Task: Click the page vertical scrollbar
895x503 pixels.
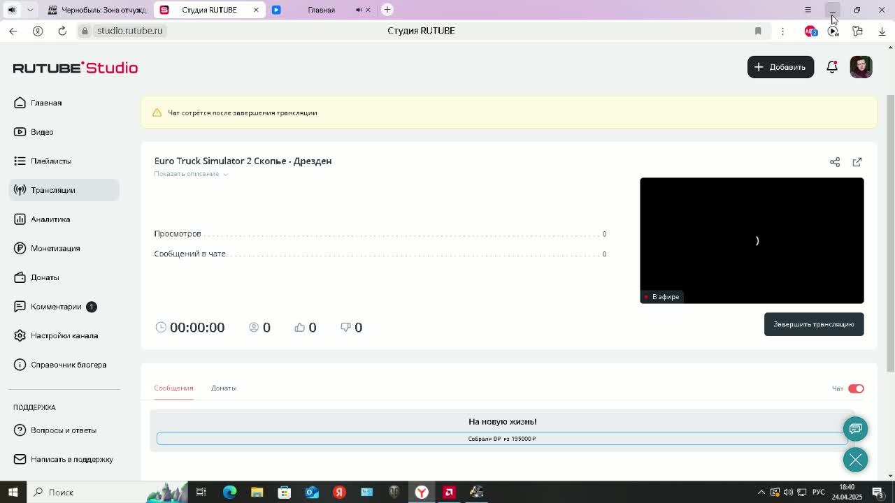Action: (890, 233)
